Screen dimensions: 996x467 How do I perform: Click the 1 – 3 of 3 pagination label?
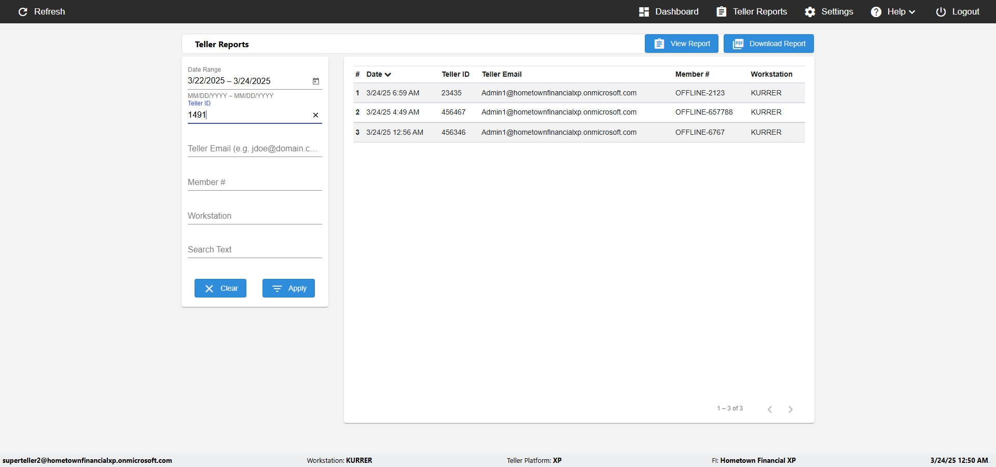[x=730, y=408]
